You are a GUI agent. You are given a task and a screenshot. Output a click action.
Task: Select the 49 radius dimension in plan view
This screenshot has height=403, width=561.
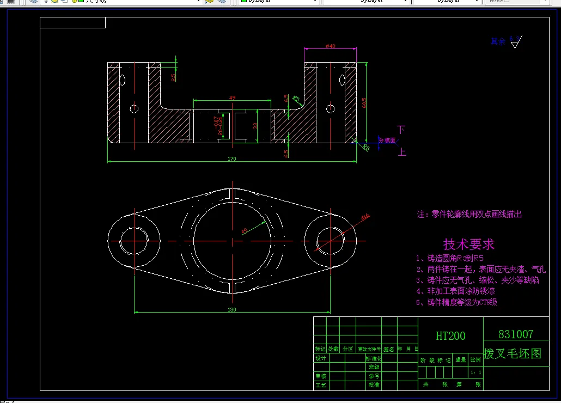tap(245, 231)
